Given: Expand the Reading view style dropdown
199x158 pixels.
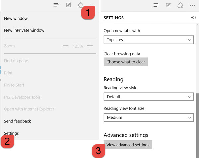Looking at the screenshot, I should click(149, 97).
